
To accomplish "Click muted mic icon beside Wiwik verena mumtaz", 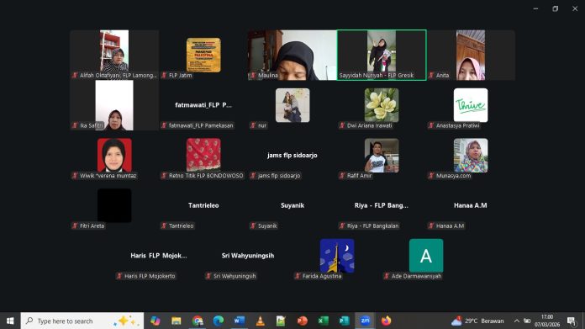I will (75, 176).
